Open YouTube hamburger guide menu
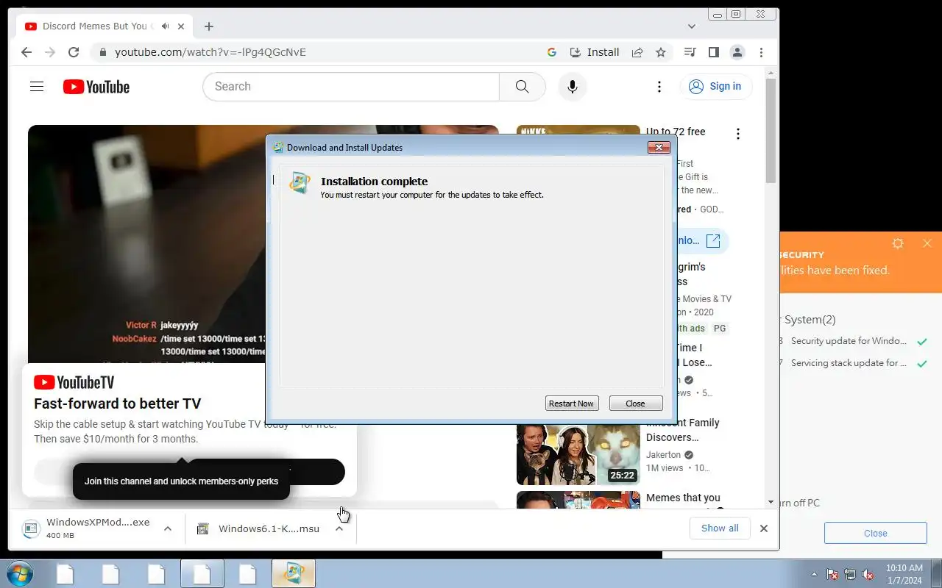This screenshot has width=942, height=588. (x=37, y=87)
